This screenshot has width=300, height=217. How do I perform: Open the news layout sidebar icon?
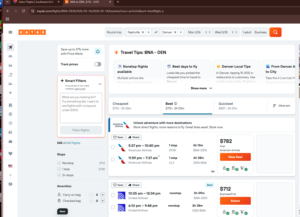point(10,132)
